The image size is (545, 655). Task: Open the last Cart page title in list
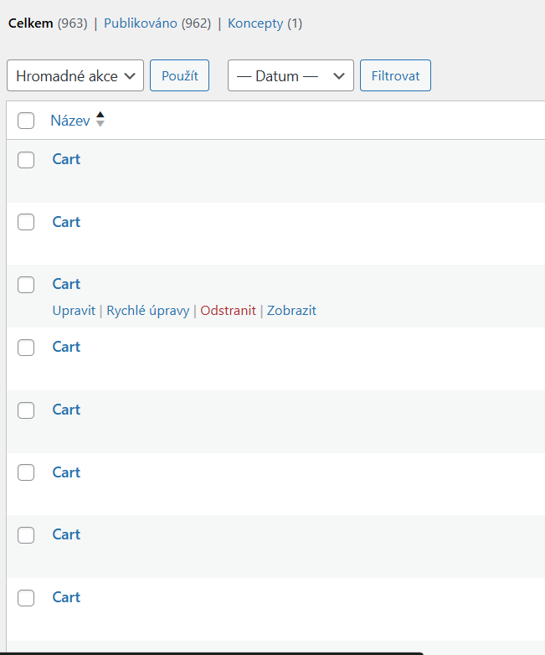[66, 597]
